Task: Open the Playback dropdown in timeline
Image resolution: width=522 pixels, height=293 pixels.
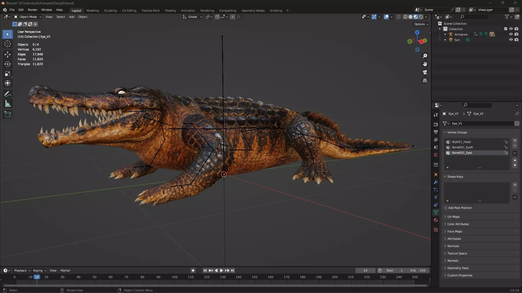Action: click(x=22, y=270)
